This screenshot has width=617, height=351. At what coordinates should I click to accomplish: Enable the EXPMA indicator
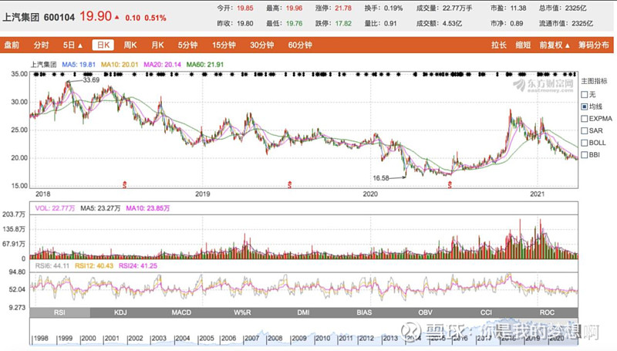pyautogui.click(x=585, y=119)
